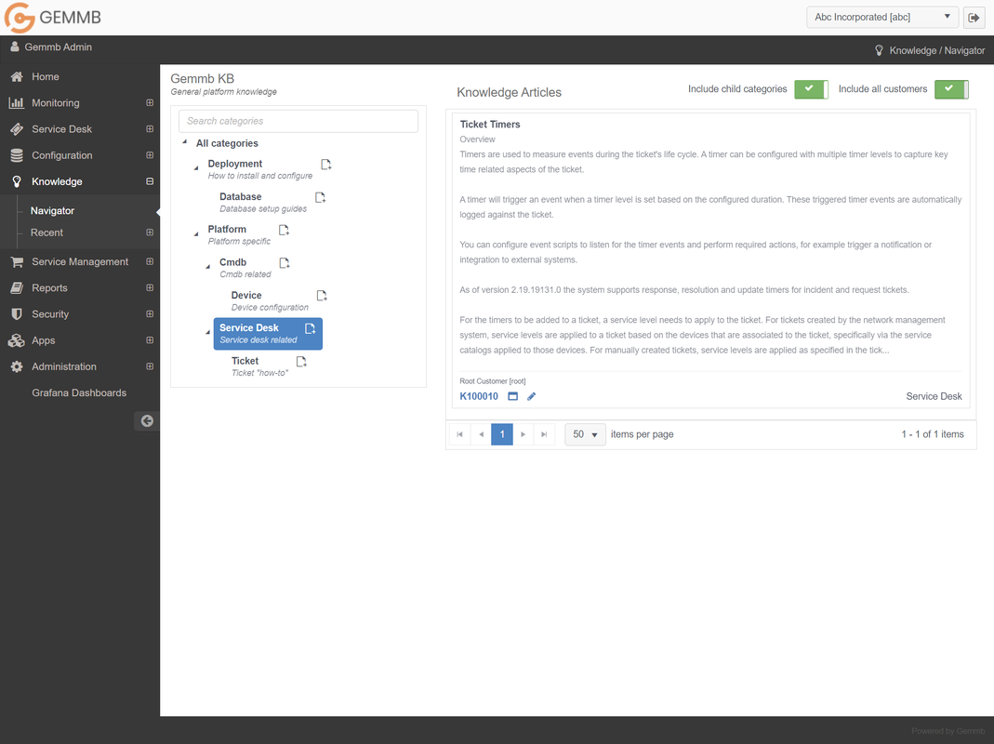
Task: Add article to Deployment category
Action: tap(325, 165)
